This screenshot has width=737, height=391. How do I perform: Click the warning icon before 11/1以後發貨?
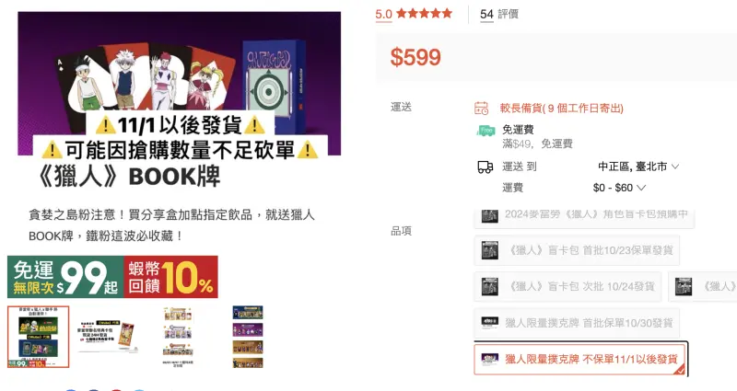106,125
